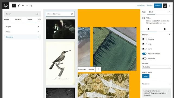Close the settings sidebar
174x98 pixels.
(170, 12)
